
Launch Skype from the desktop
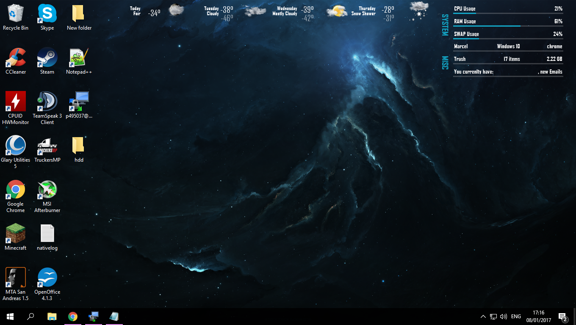pyautogui.click(x=47, y=17)
